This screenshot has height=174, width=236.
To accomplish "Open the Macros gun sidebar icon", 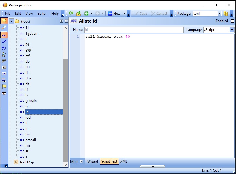I will [4, 61].
